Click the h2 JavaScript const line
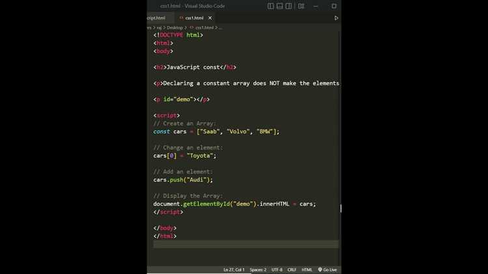Screen dimensions: 488x274 tap(195, 67)
